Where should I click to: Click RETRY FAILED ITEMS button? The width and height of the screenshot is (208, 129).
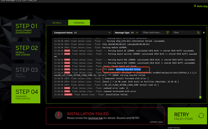(187, 116)
